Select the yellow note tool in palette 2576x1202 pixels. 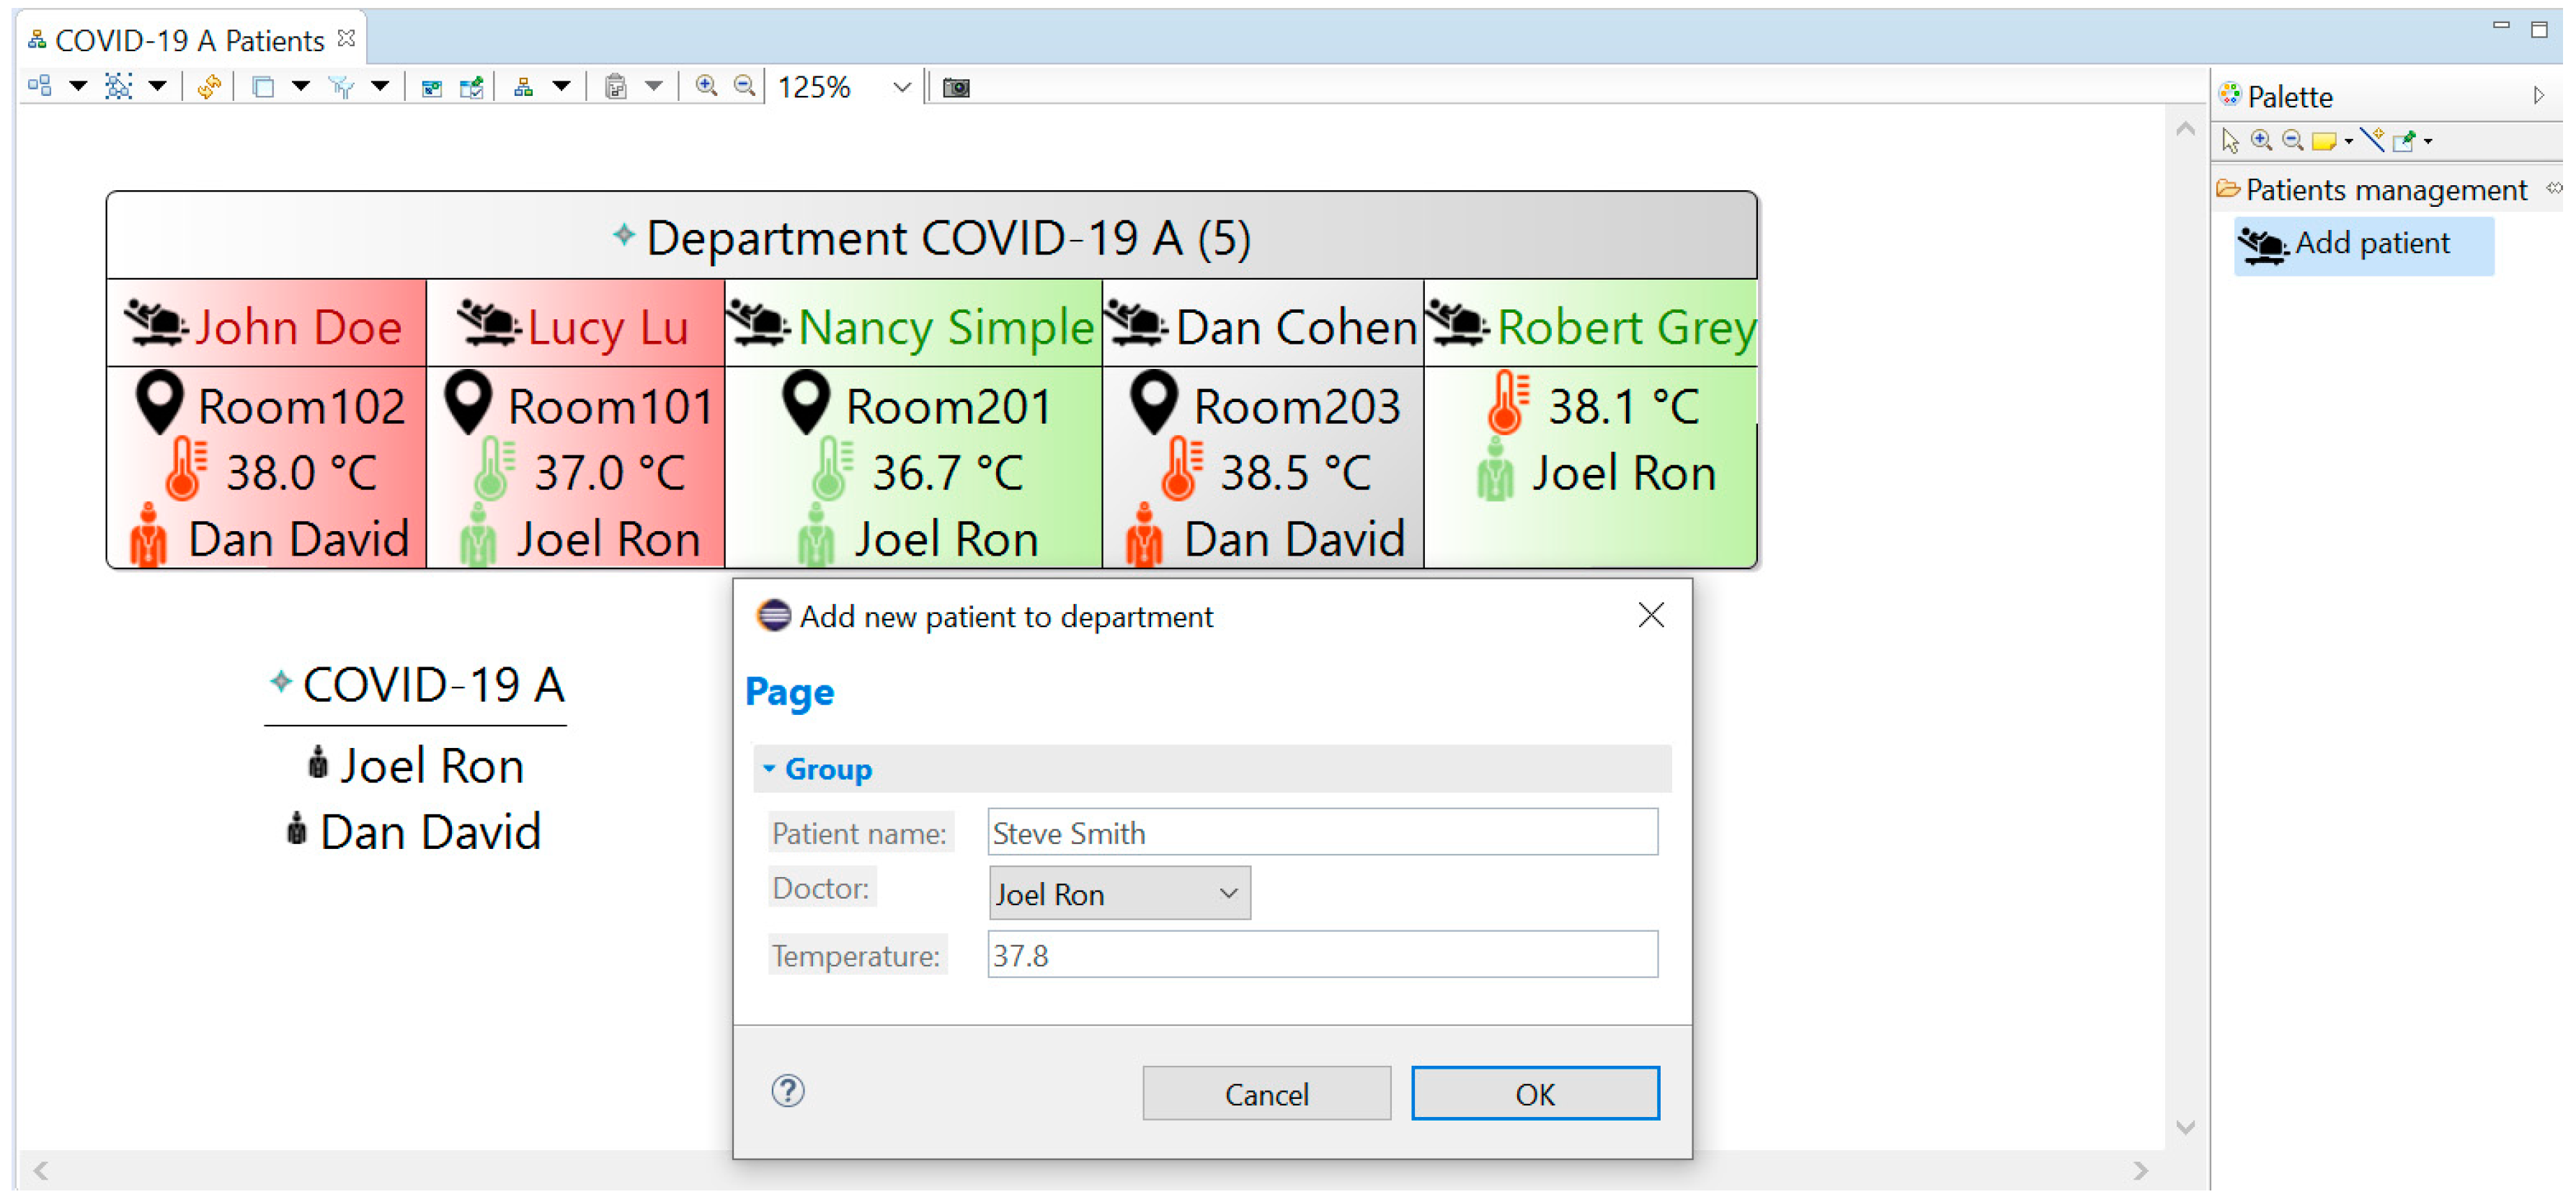[2324, 141]
